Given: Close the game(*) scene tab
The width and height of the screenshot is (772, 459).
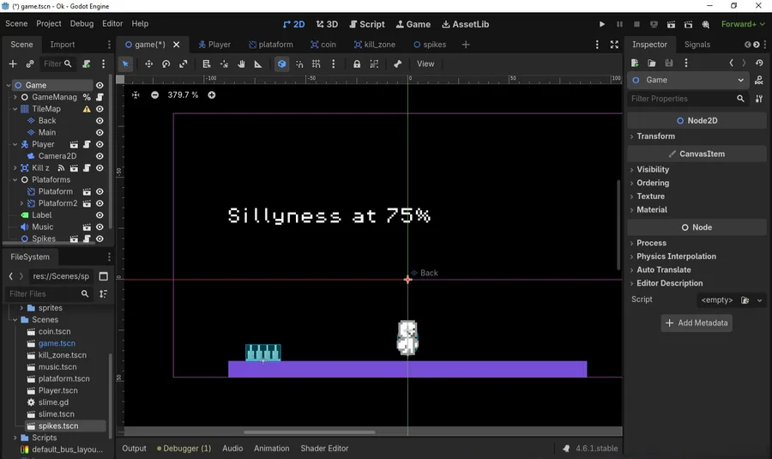Looking at the screenshot, I should click(x=176, y=45).
